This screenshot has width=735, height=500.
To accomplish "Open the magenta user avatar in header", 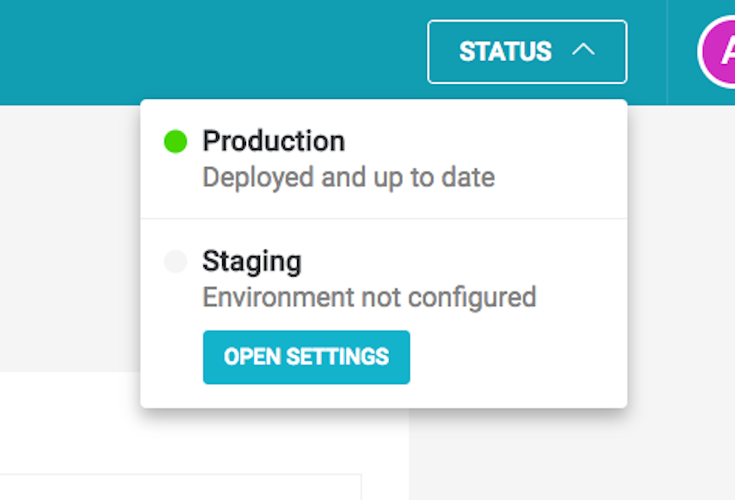I will 717,52.
